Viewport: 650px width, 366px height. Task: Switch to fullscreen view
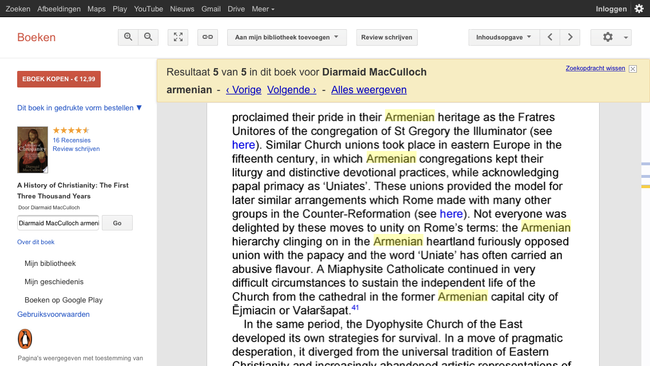coord(178,37)
